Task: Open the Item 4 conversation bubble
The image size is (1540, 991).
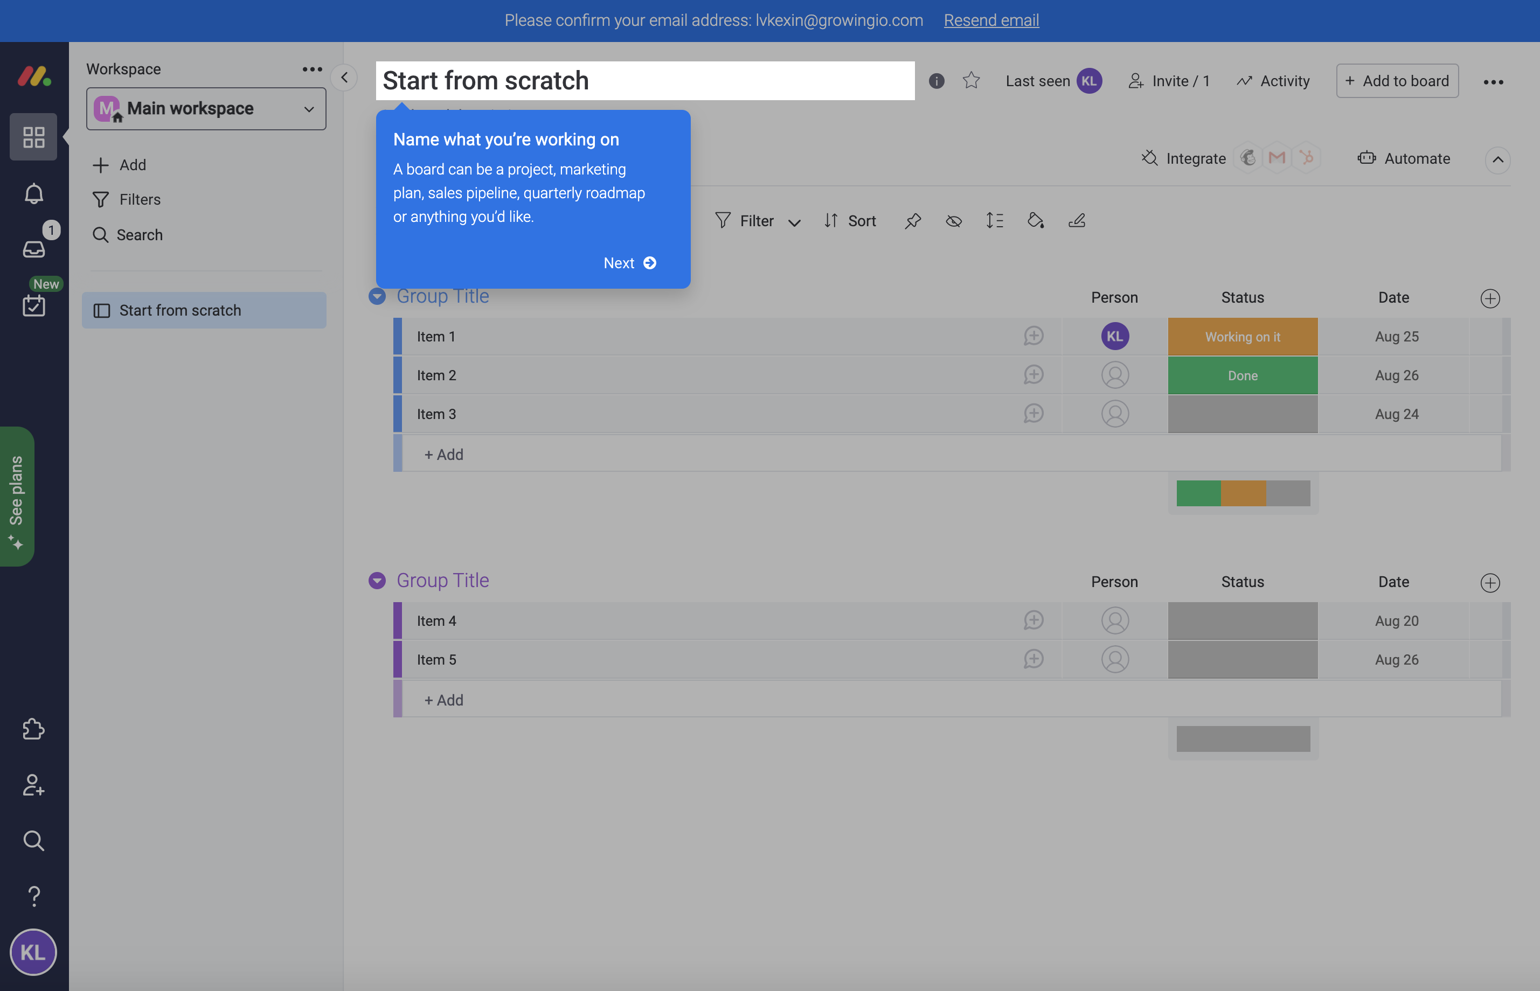Action: [1034, 620]
